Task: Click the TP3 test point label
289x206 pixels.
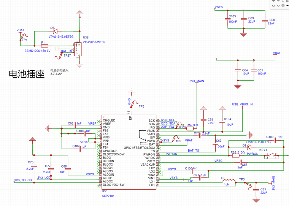Action: point(242,179)
